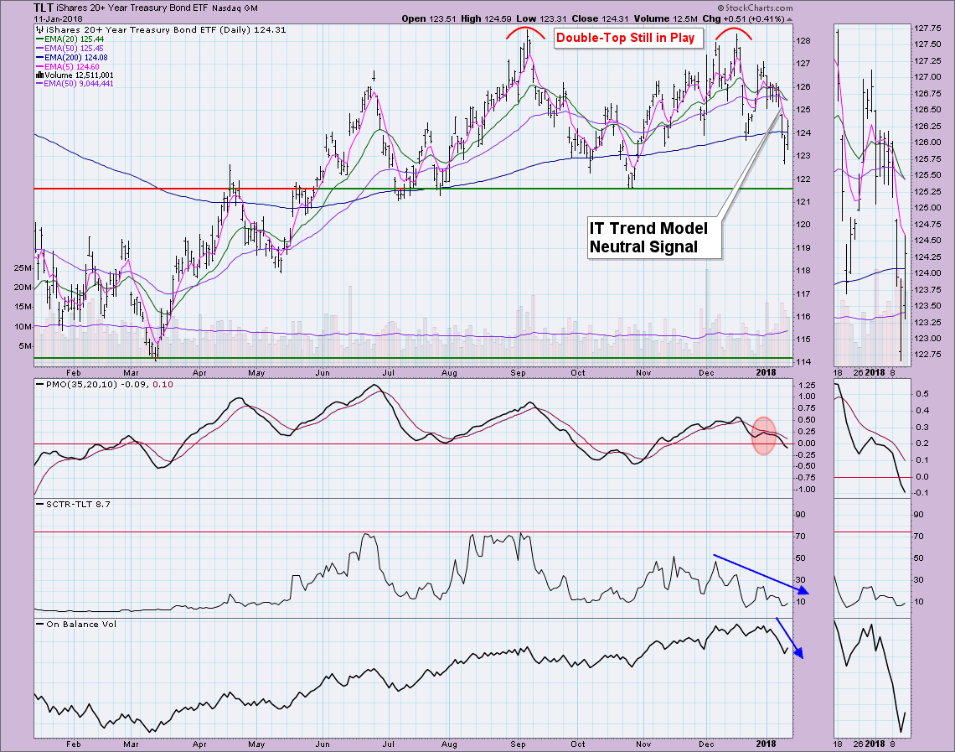Click the 124.00 label on the zoom panel axis
The height and width of the screenshot is (752, 955).
pos(927,273)
